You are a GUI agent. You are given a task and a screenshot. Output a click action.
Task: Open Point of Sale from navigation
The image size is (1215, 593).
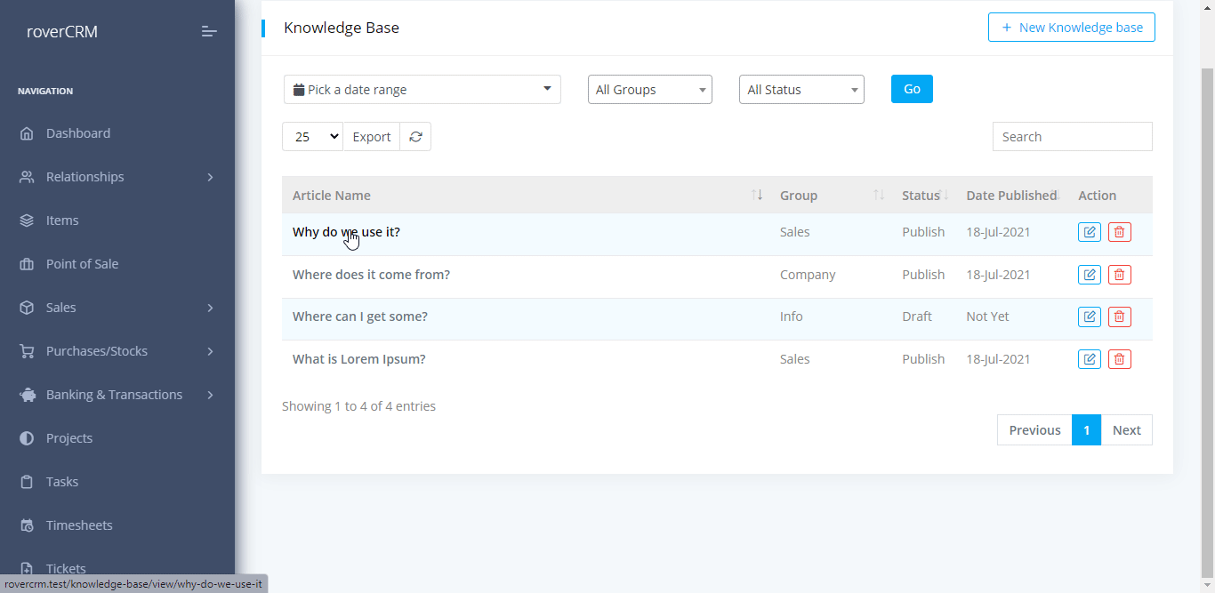[82, 264]
